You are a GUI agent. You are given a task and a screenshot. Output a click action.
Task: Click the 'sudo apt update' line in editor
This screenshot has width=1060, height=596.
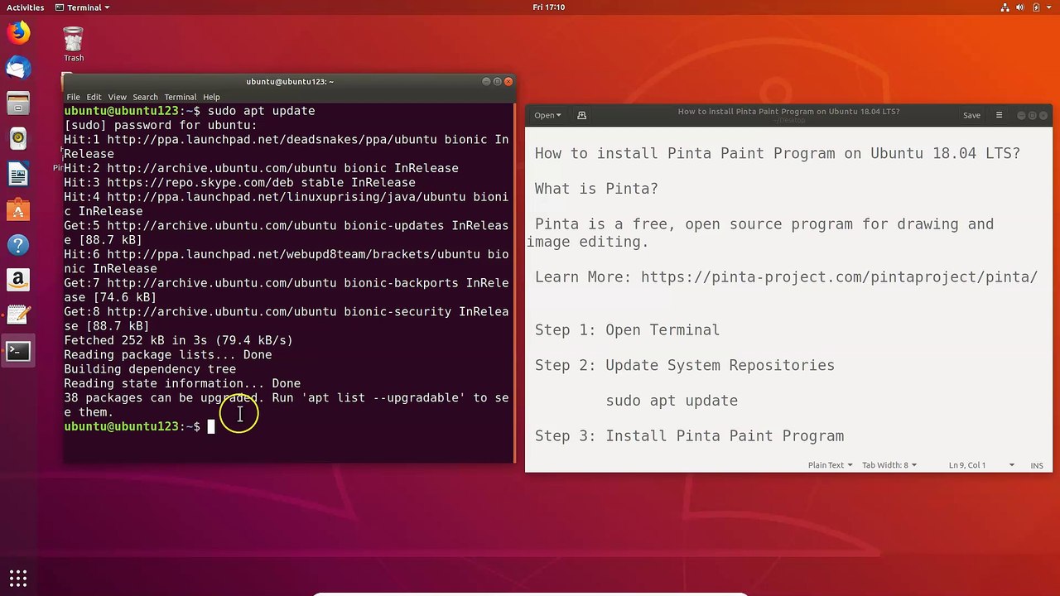tap(672, 401)
